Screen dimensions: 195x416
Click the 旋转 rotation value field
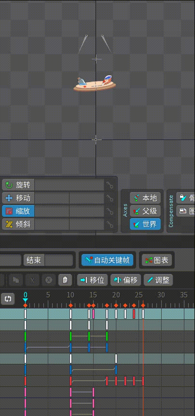(69, 185)
